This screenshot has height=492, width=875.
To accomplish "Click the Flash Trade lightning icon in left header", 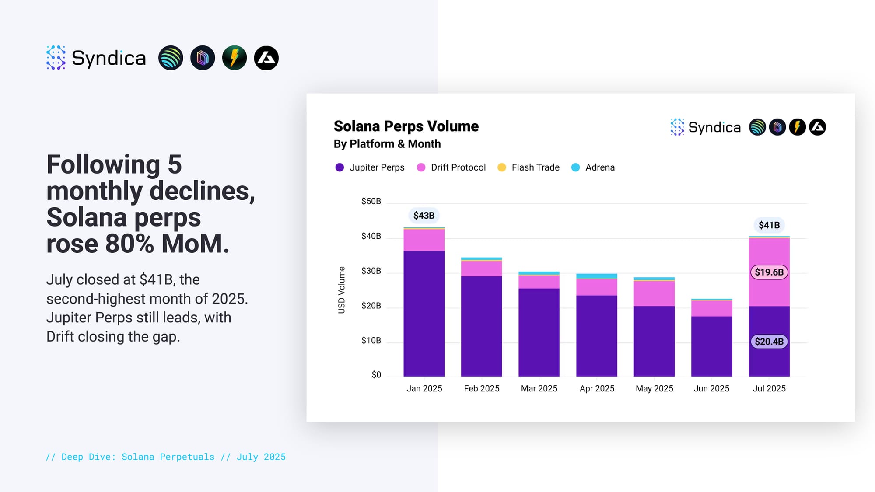I will pos(234,58).
